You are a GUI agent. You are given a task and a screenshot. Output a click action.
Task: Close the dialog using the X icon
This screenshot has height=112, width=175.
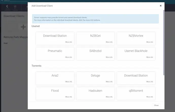click(161, 6)
